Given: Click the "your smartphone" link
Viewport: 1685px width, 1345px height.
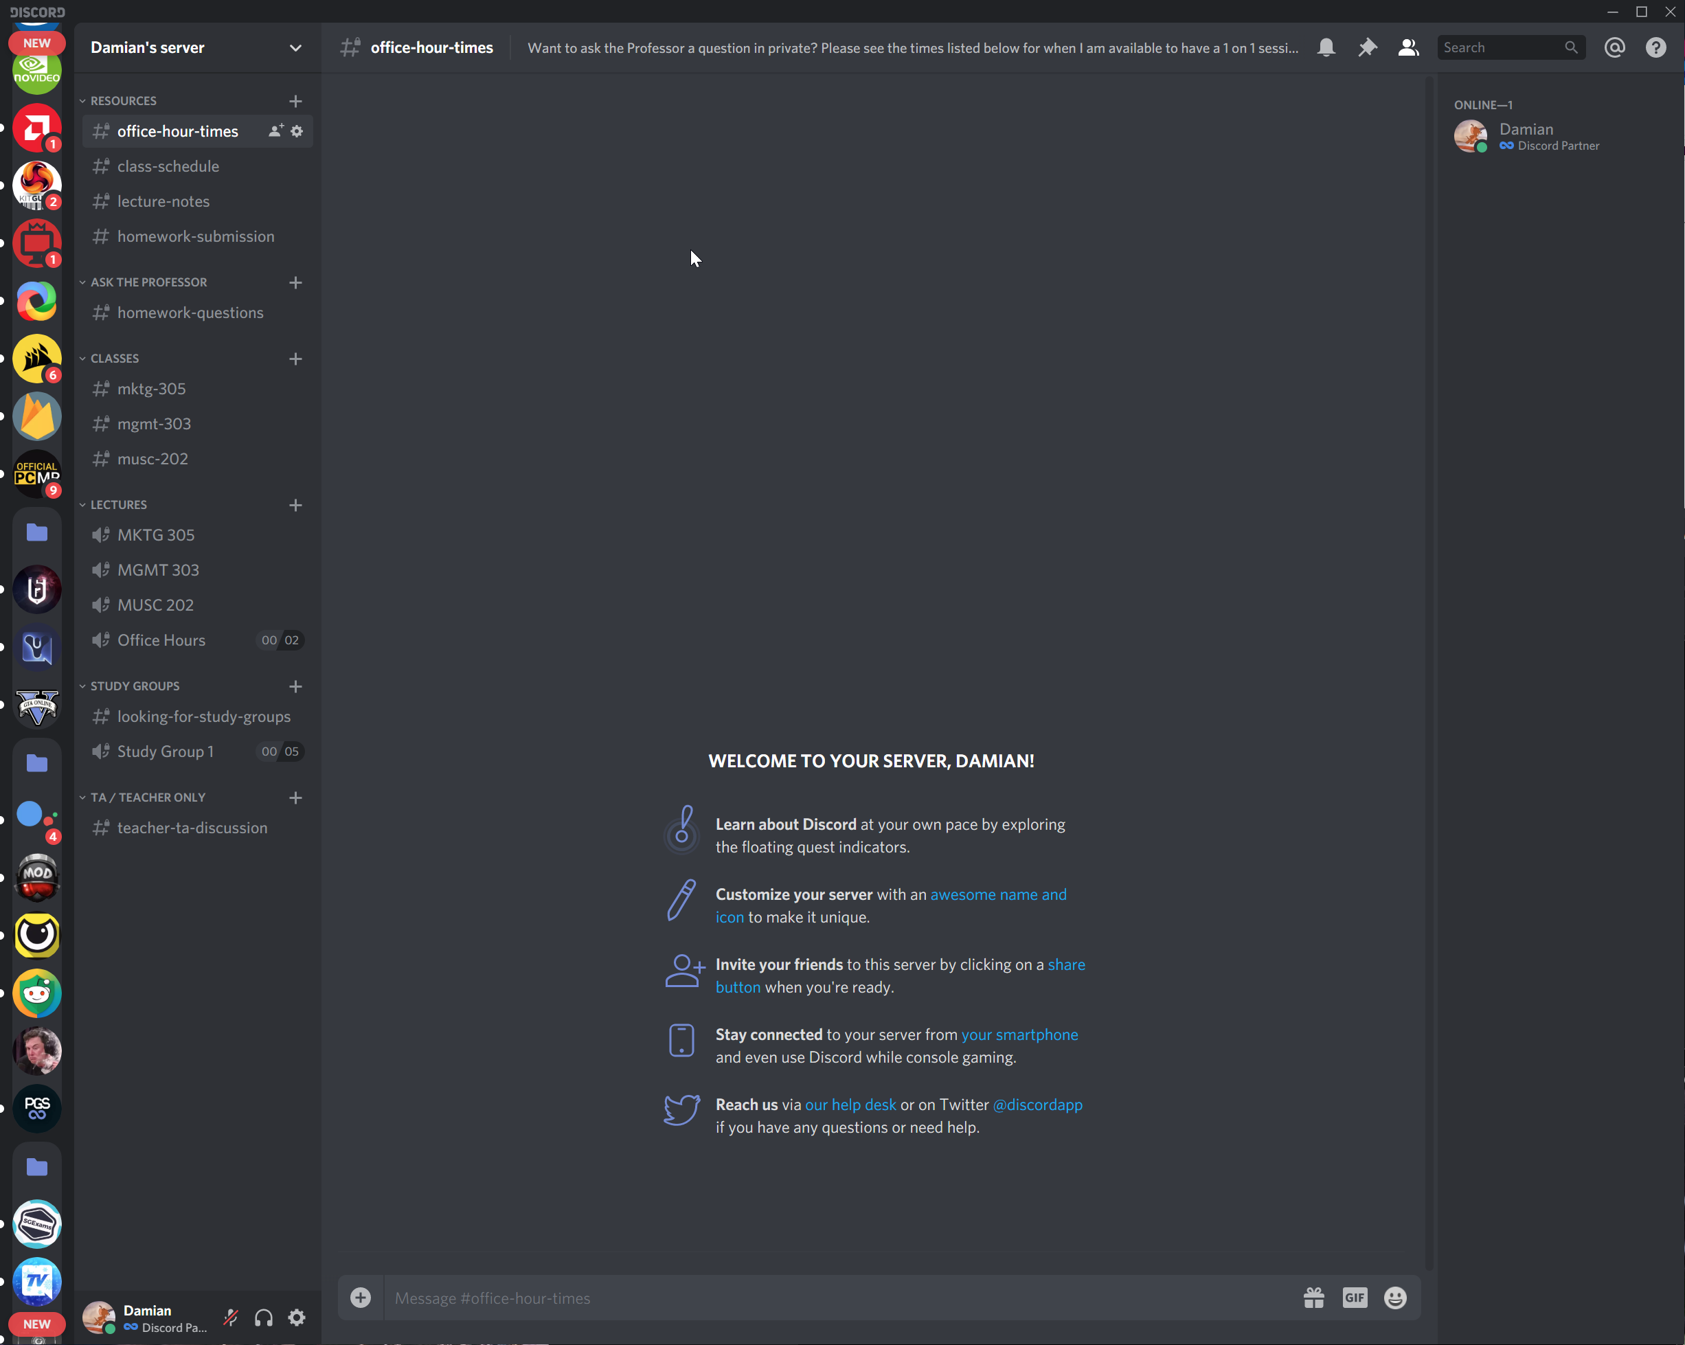Looking at the screenshot, I should click(1019, 1034).
